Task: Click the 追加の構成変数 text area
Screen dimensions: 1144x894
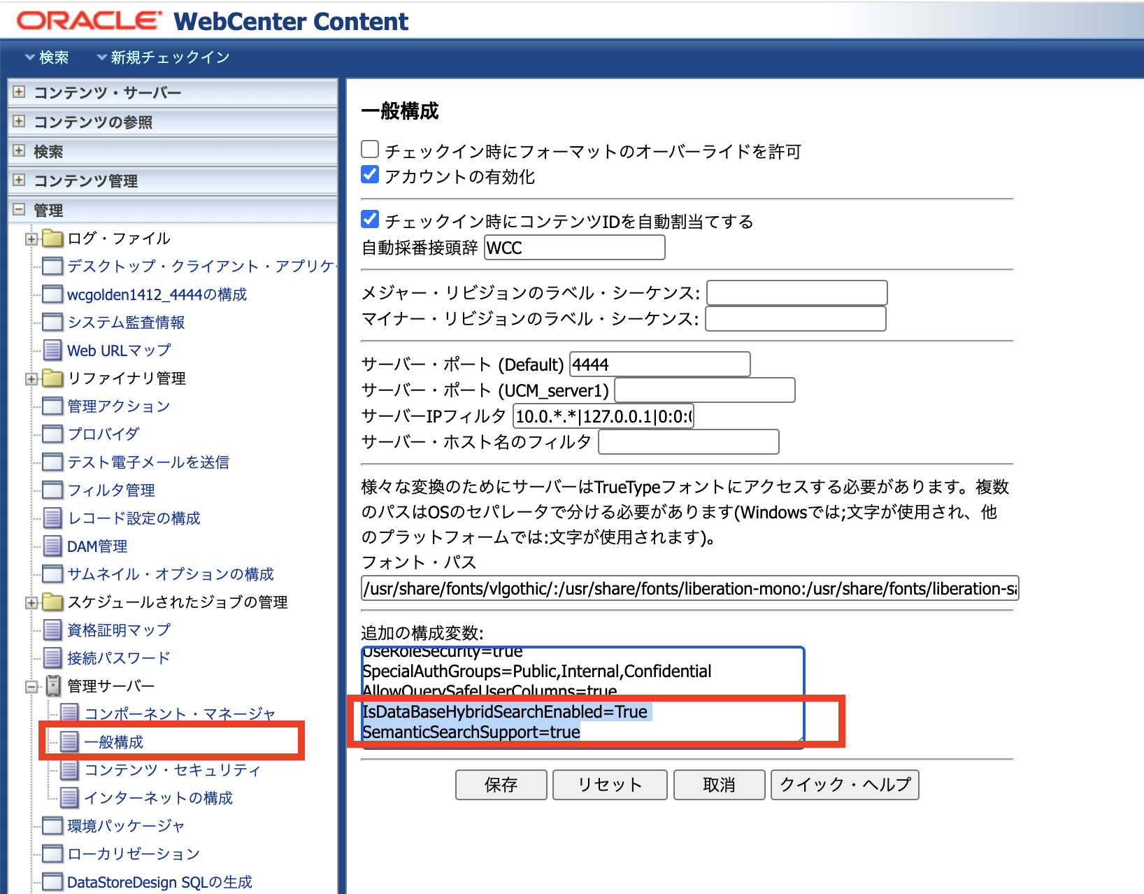Action: point(582,697)
